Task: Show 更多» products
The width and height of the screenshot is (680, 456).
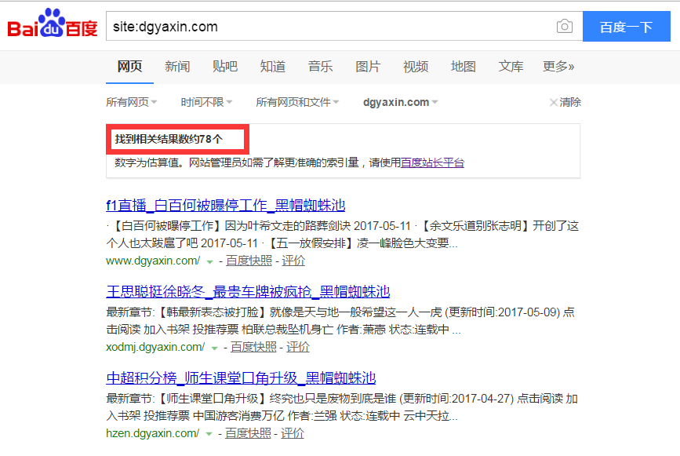Action: pos(558,67)
